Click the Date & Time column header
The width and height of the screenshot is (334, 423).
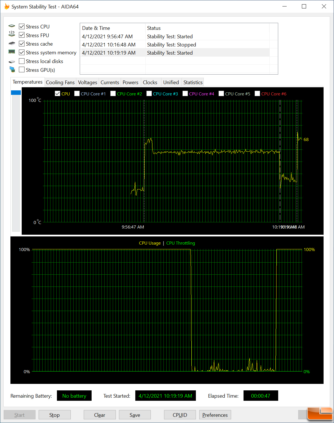tap(113, 28)
